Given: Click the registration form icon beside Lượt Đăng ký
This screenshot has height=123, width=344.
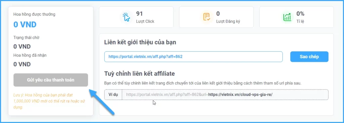Looking at the screenshot, I should 207,17.
